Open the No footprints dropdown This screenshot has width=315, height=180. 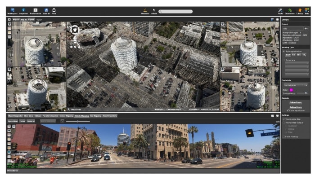(295, 85)
